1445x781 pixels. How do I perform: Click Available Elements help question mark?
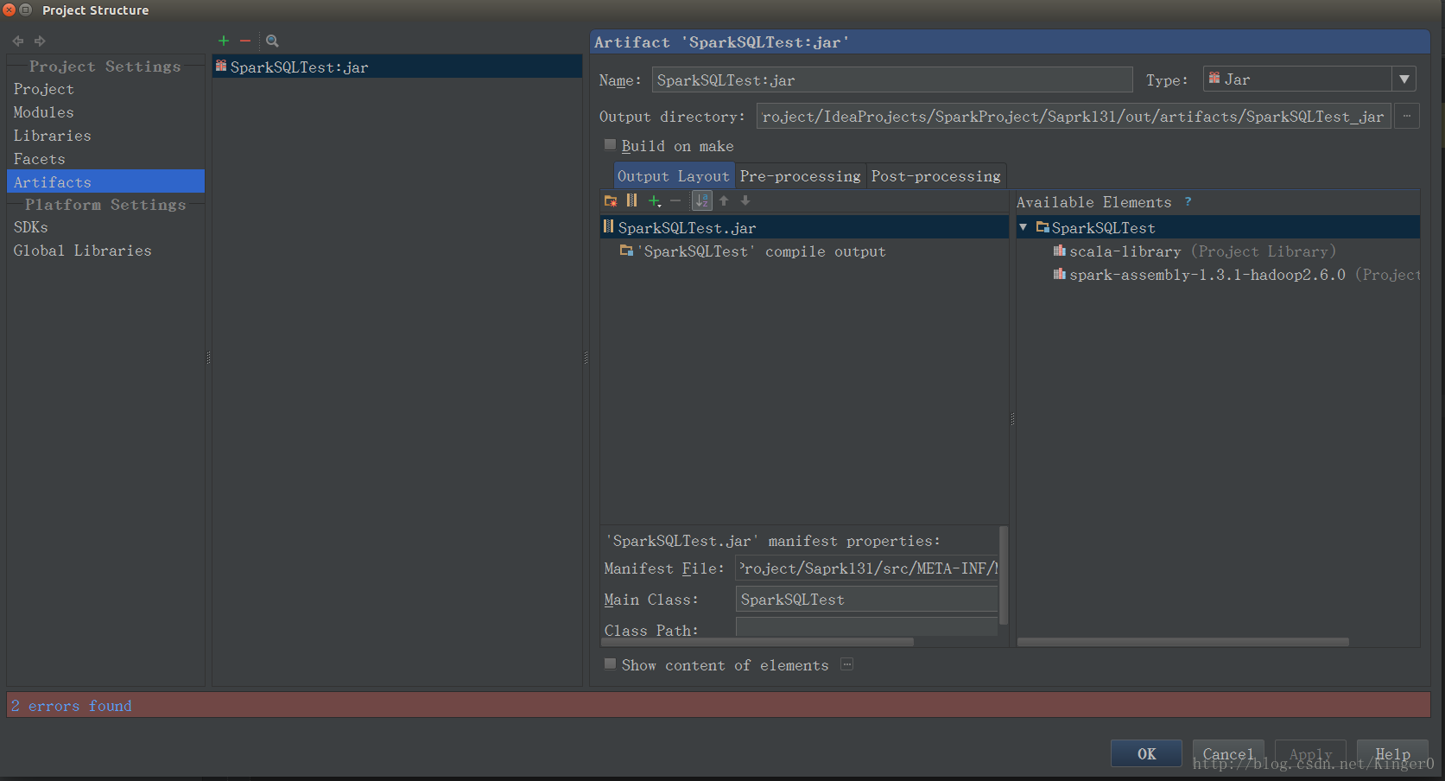[1188, 201]
